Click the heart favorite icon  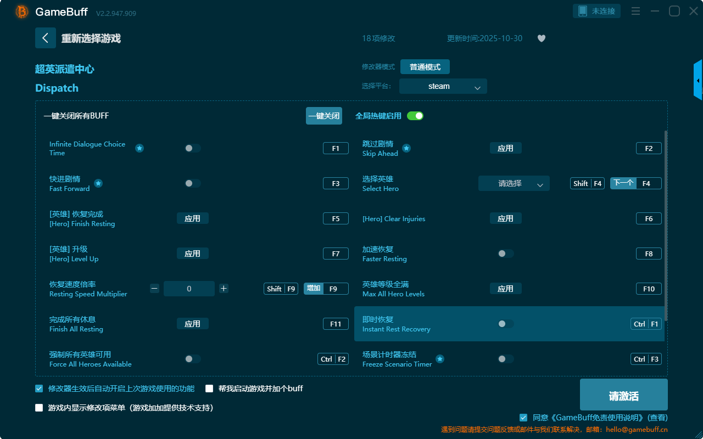click(x=541, y=38)
